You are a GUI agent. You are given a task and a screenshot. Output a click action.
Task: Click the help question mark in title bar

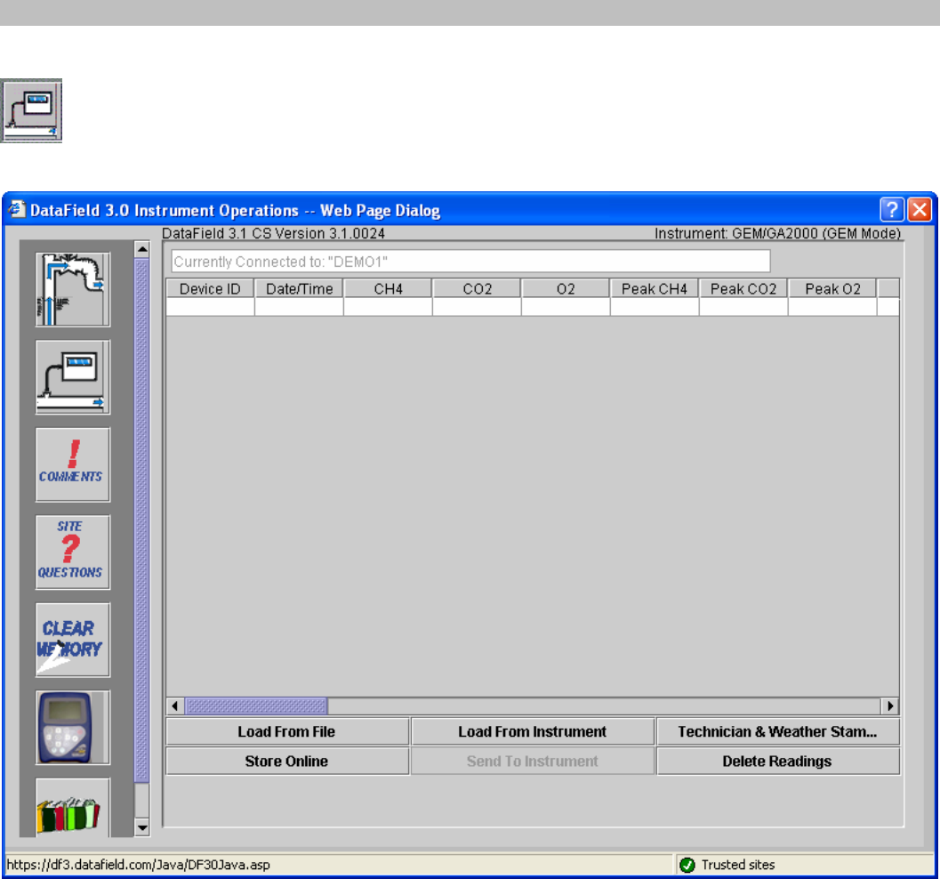click(x=891, y=210)
